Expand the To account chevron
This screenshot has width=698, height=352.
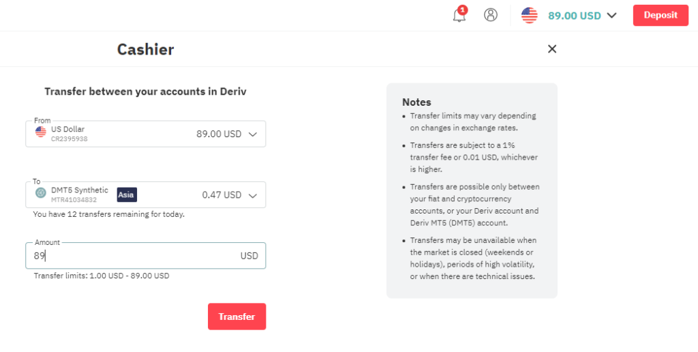[253, 195]
